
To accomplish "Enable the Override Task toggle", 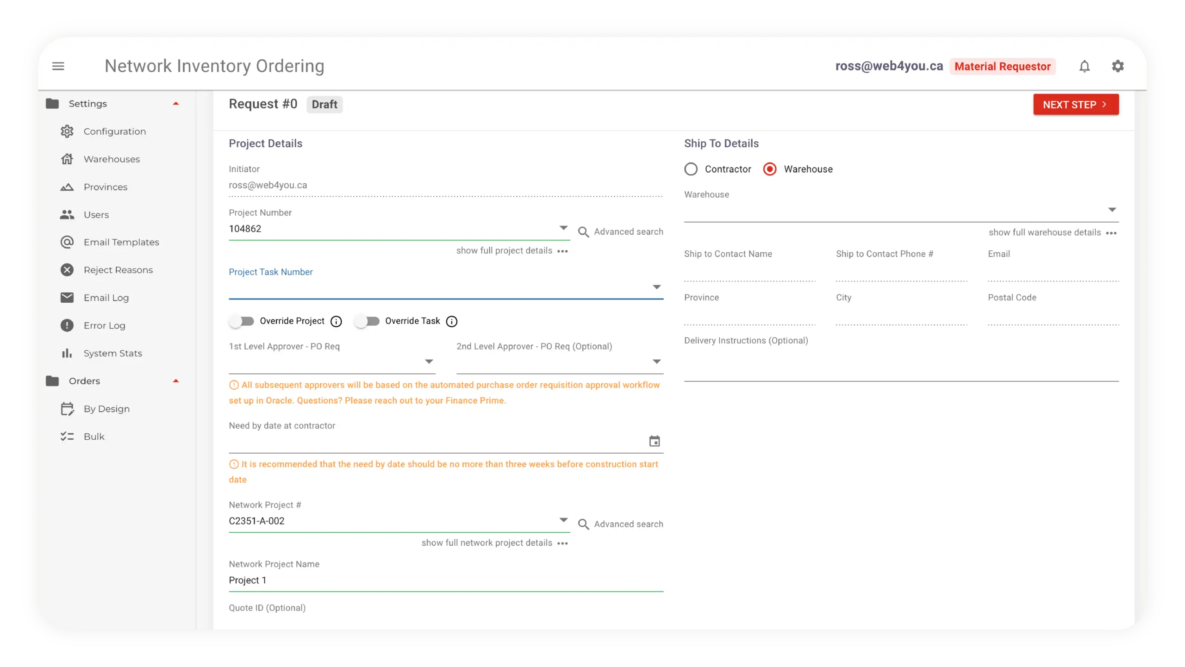I will (x=367, y=321).
